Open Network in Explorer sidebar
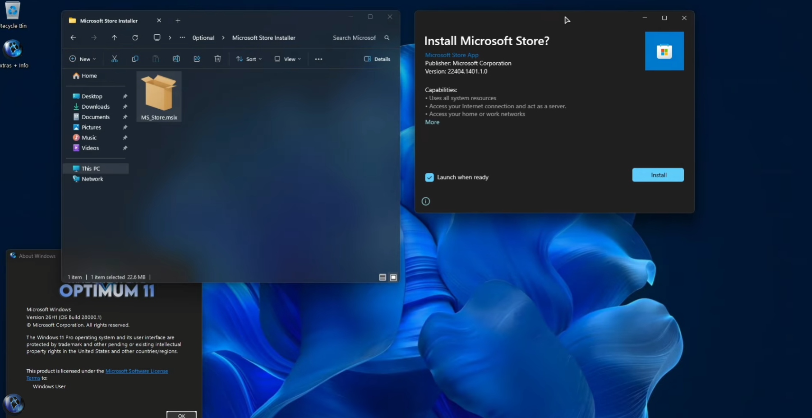 [x=92, y=179]
